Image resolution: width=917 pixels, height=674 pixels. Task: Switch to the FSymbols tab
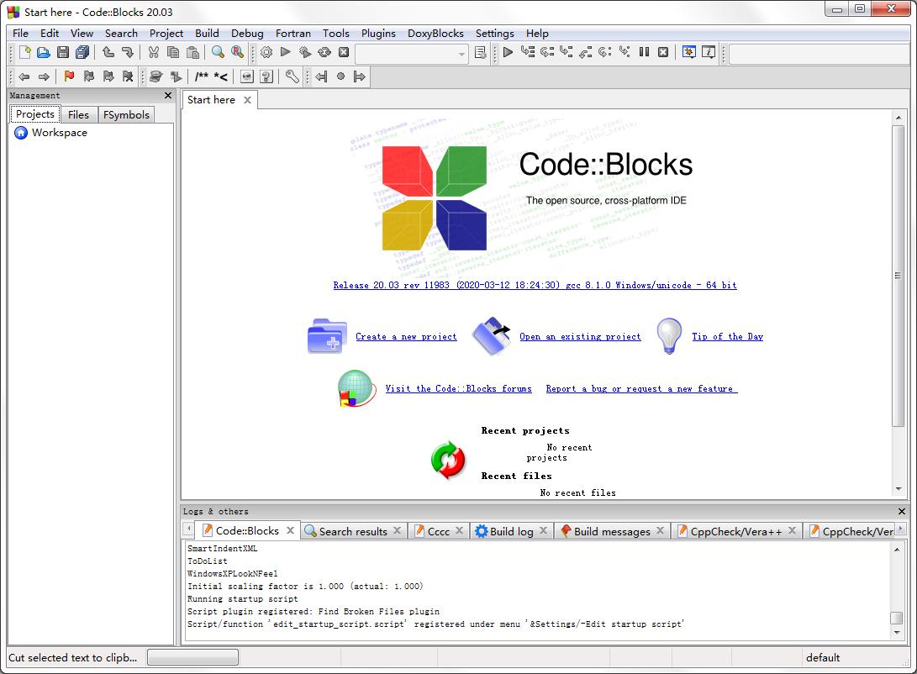(126, 114)
